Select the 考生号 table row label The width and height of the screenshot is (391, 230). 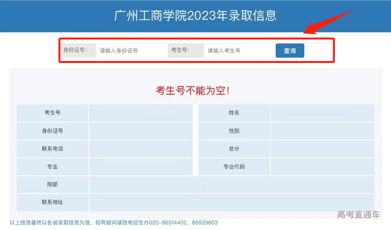coord(53,113)
